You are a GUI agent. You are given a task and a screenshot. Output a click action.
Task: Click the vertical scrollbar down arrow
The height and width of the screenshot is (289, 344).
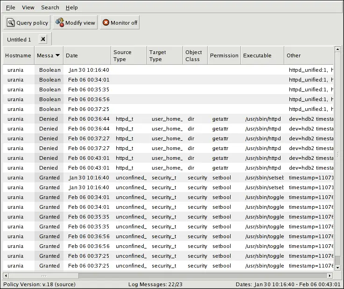337,268
